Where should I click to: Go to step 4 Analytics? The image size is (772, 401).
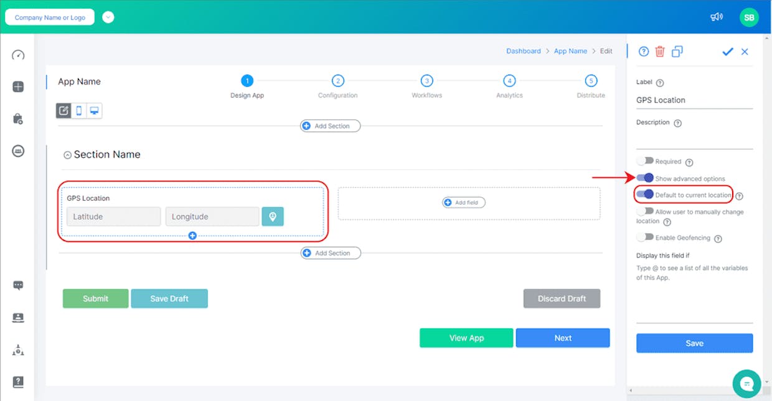pyautogui.click(x=509, y=81)
